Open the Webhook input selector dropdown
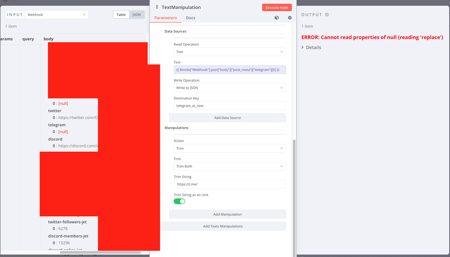Screen dimensions: 450x257 (57, 14)
